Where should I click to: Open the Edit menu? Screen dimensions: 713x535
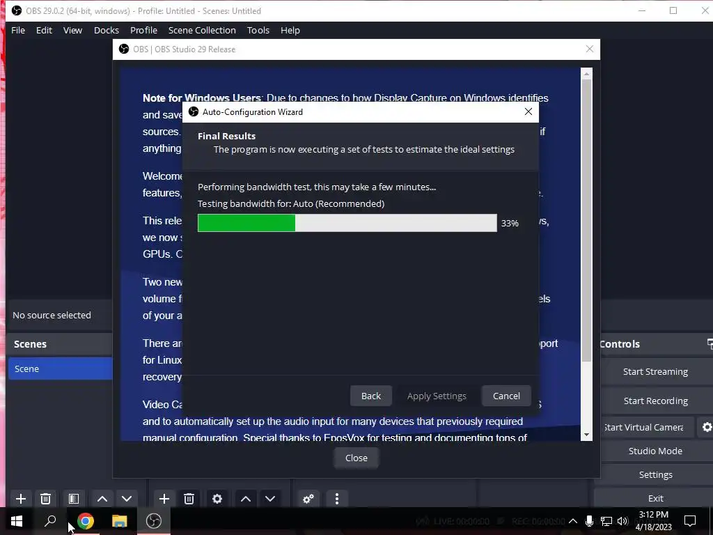(x=44, y=30)
